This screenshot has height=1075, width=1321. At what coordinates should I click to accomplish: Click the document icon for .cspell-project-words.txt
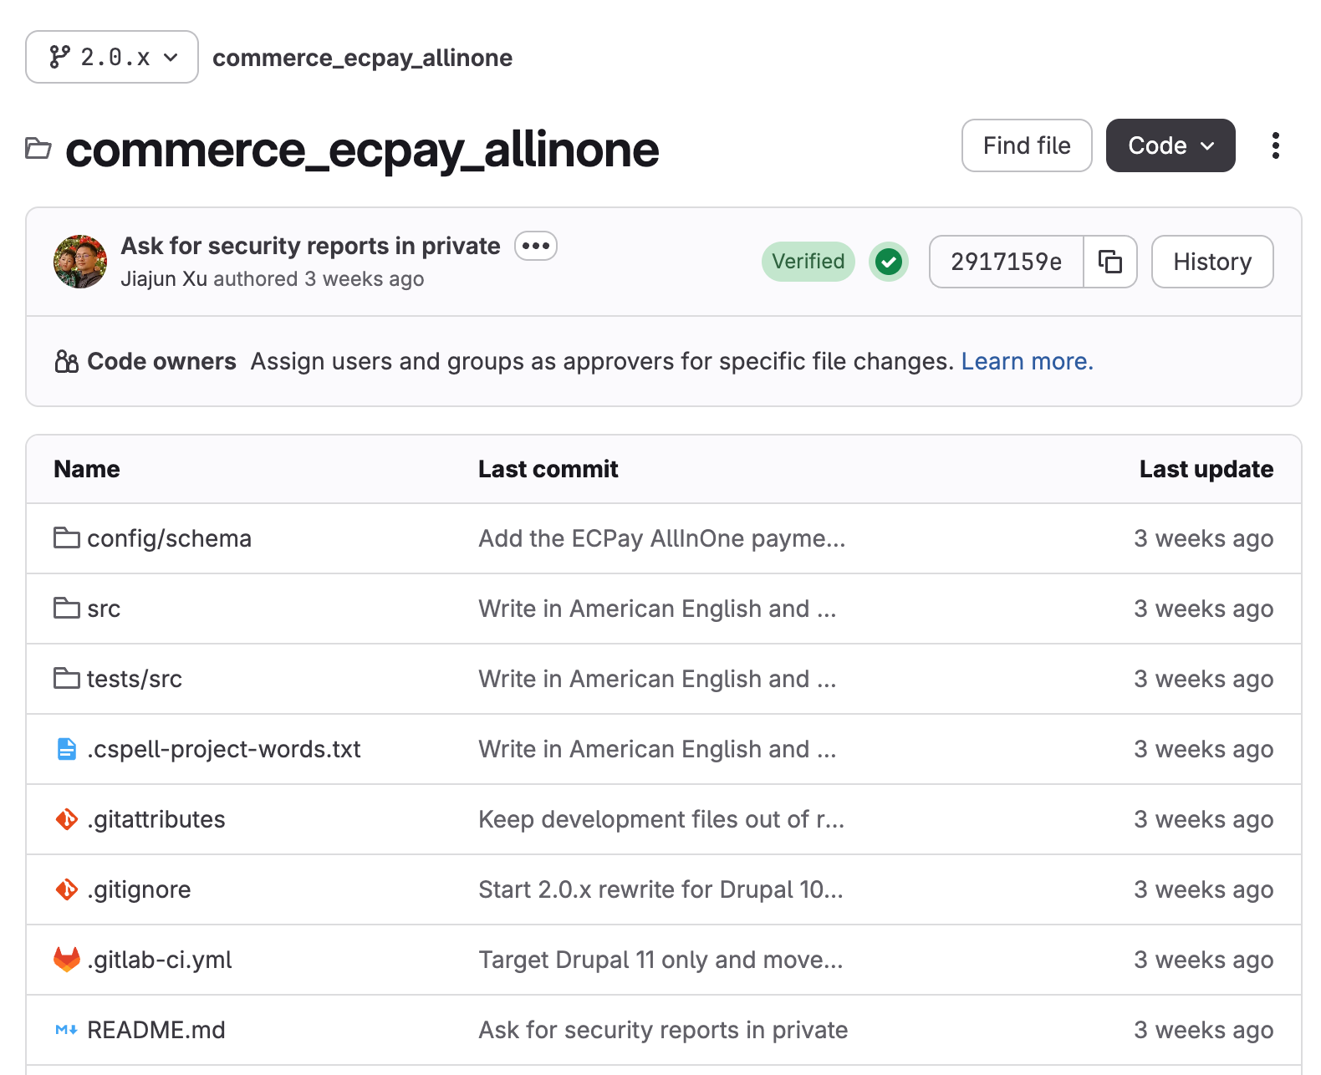point(67,749)
